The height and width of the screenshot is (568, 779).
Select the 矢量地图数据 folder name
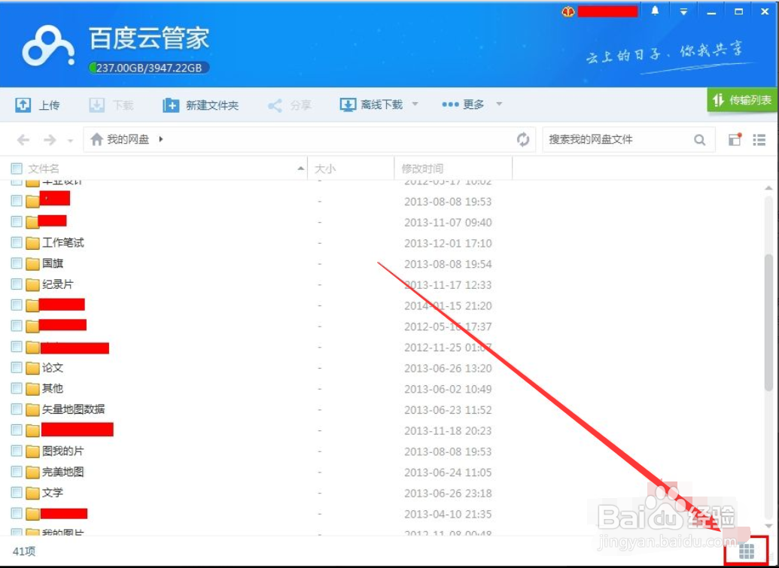click(74, 409)
